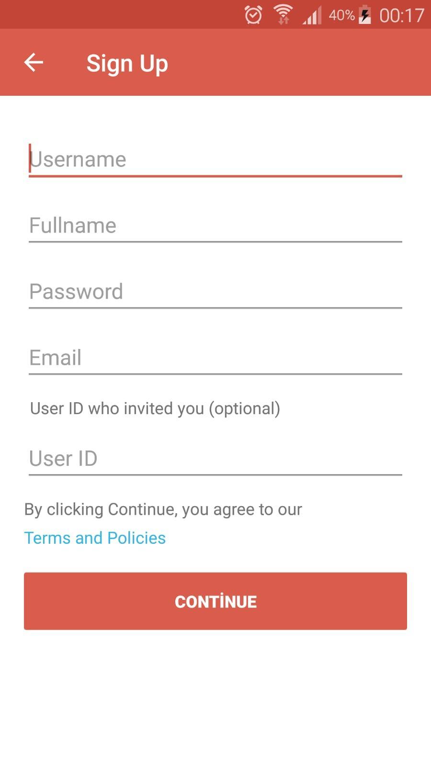Select the Email input field

[x=215, y=358]
